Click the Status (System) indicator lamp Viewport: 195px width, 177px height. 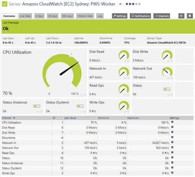tap(80, 106)
